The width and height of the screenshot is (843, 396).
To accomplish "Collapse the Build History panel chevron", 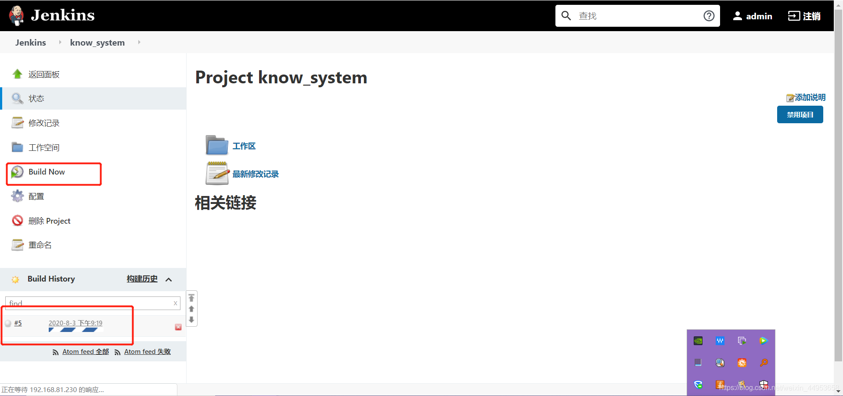I will pos(169,279).
